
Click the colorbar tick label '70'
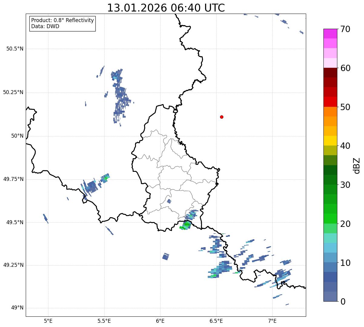tap(345, 29)
